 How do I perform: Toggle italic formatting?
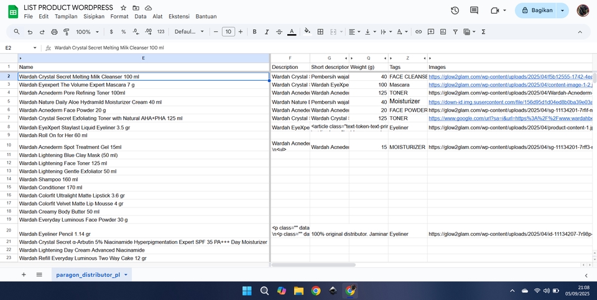click(x=267, y=32)
